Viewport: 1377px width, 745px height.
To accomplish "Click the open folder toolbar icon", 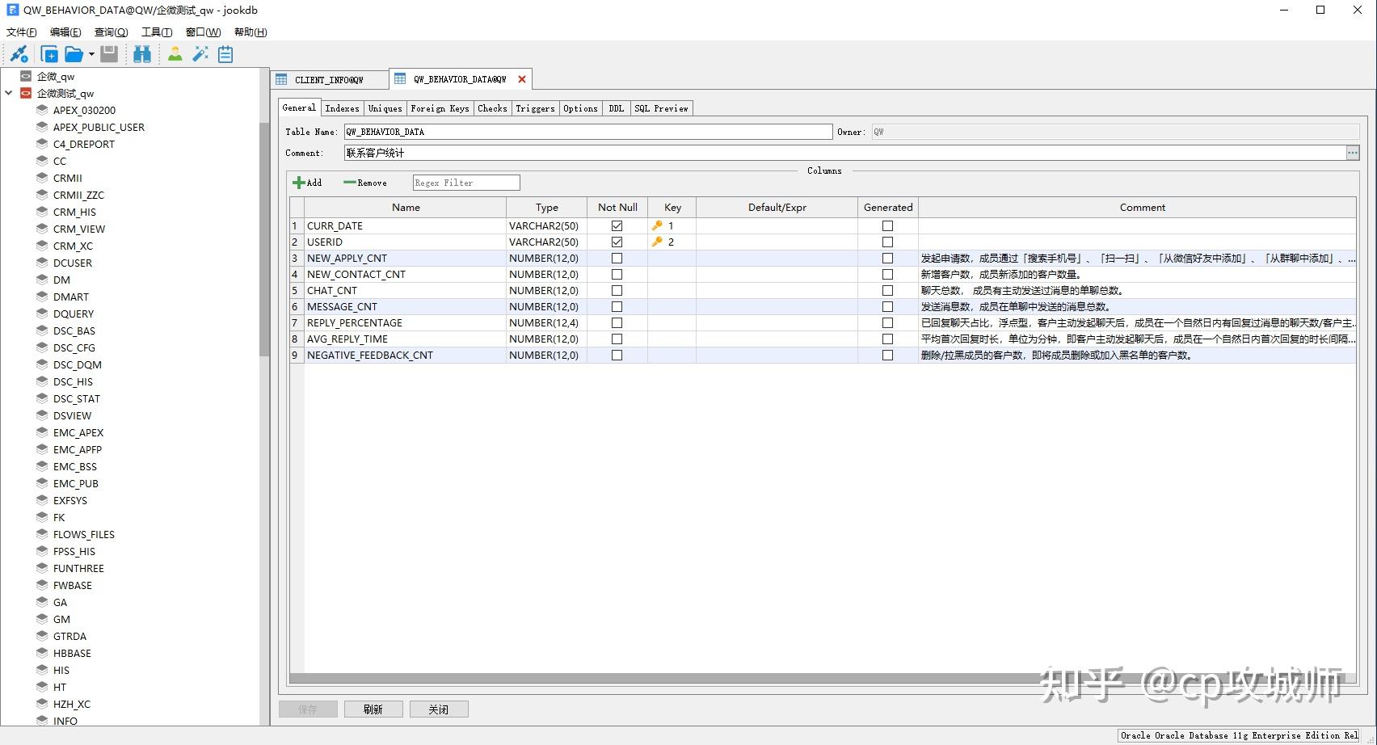I will [74, 53].
